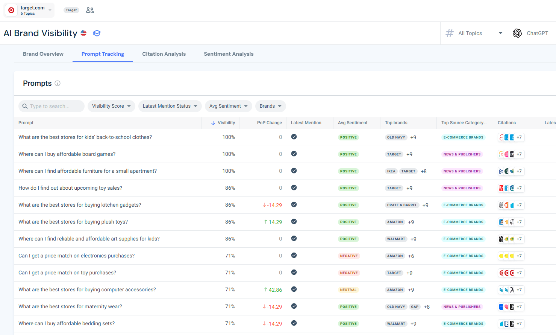Viewport: 556px width, 335px height.
Task: Open citation icons for back-to-school clothes prompt
Action: [x=511, y=137]
